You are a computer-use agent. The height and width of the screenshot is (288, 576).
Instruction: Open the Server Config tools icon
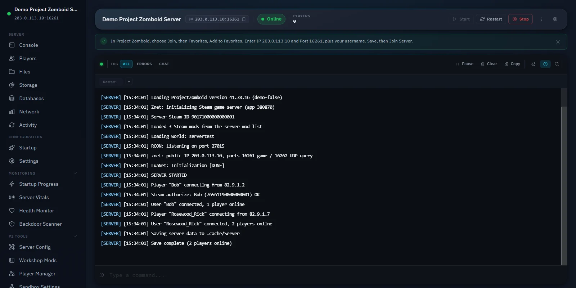[x=12, y=247]
